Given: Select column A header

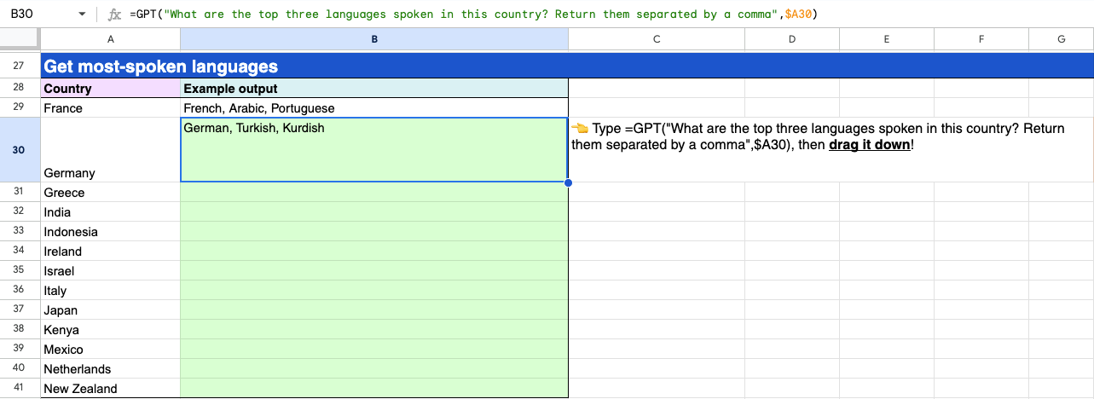Looking at the screenshot, I should pyautogui.click(x=110, y=39).
